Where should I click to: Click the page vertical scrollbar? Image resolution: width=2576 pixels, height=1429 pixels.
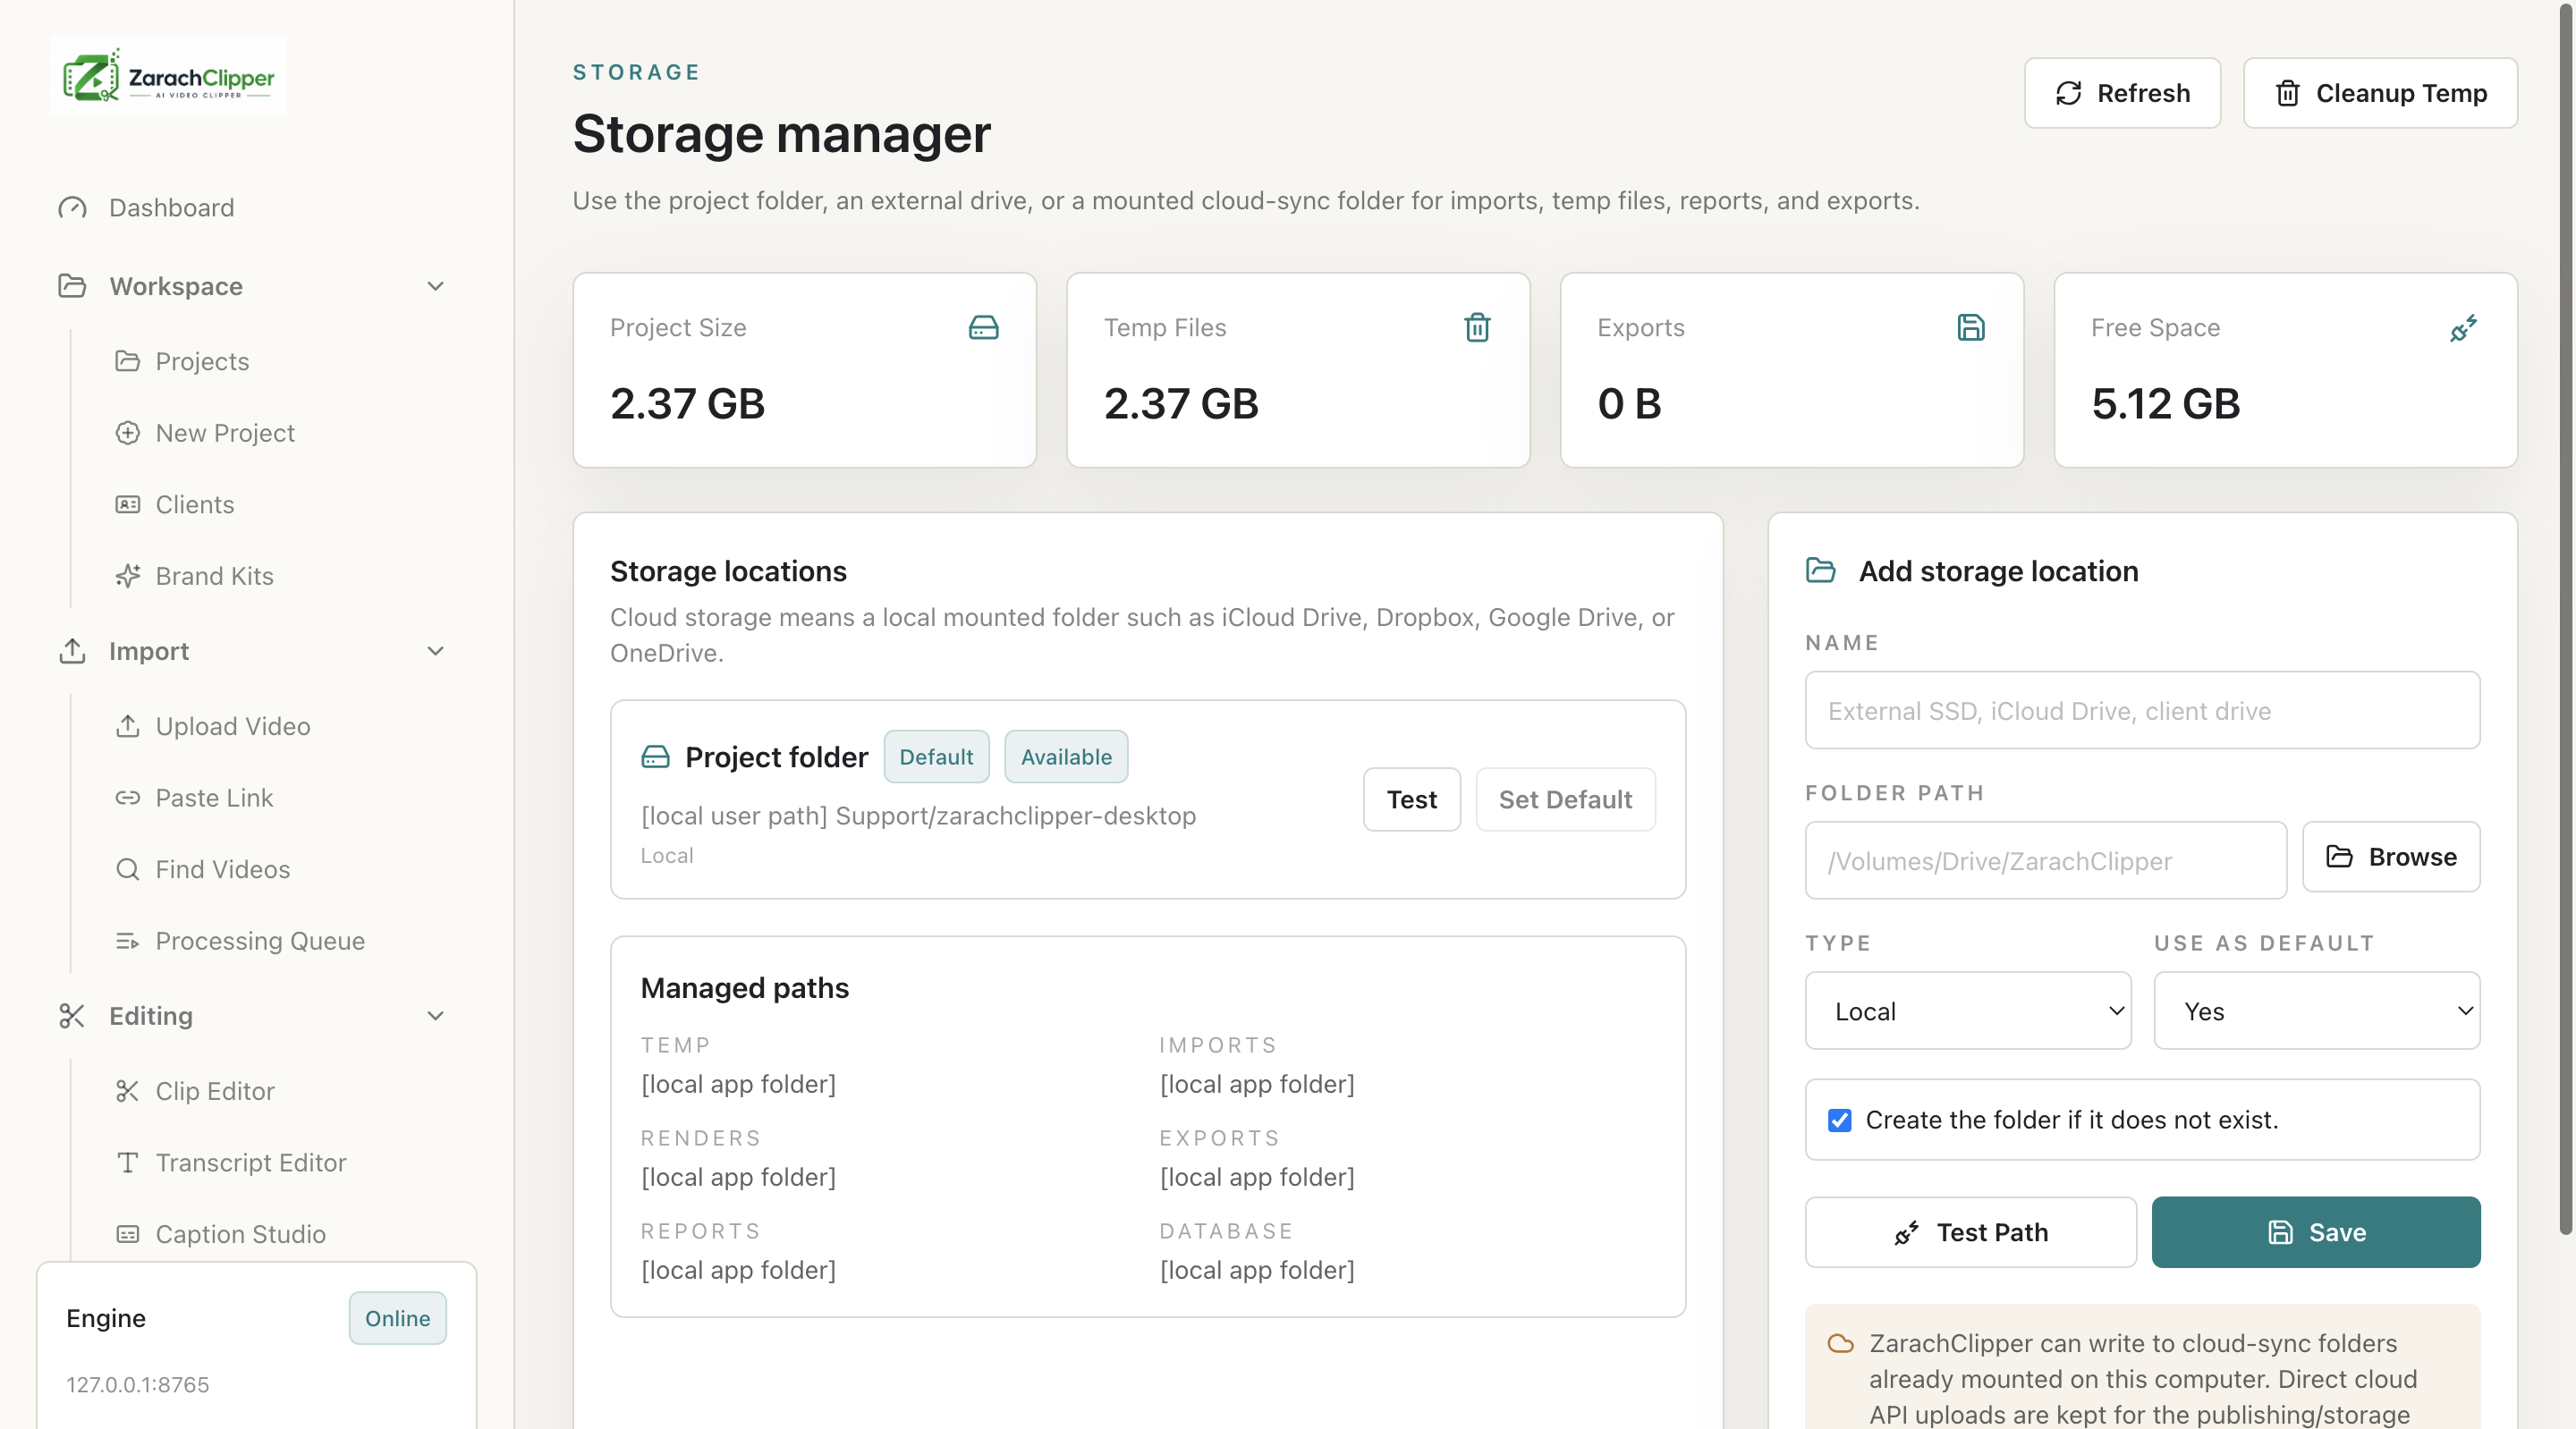coord(2565,620)
